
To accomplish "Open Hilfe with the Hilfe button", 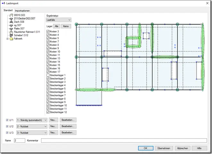I will [x=199, y=148].
